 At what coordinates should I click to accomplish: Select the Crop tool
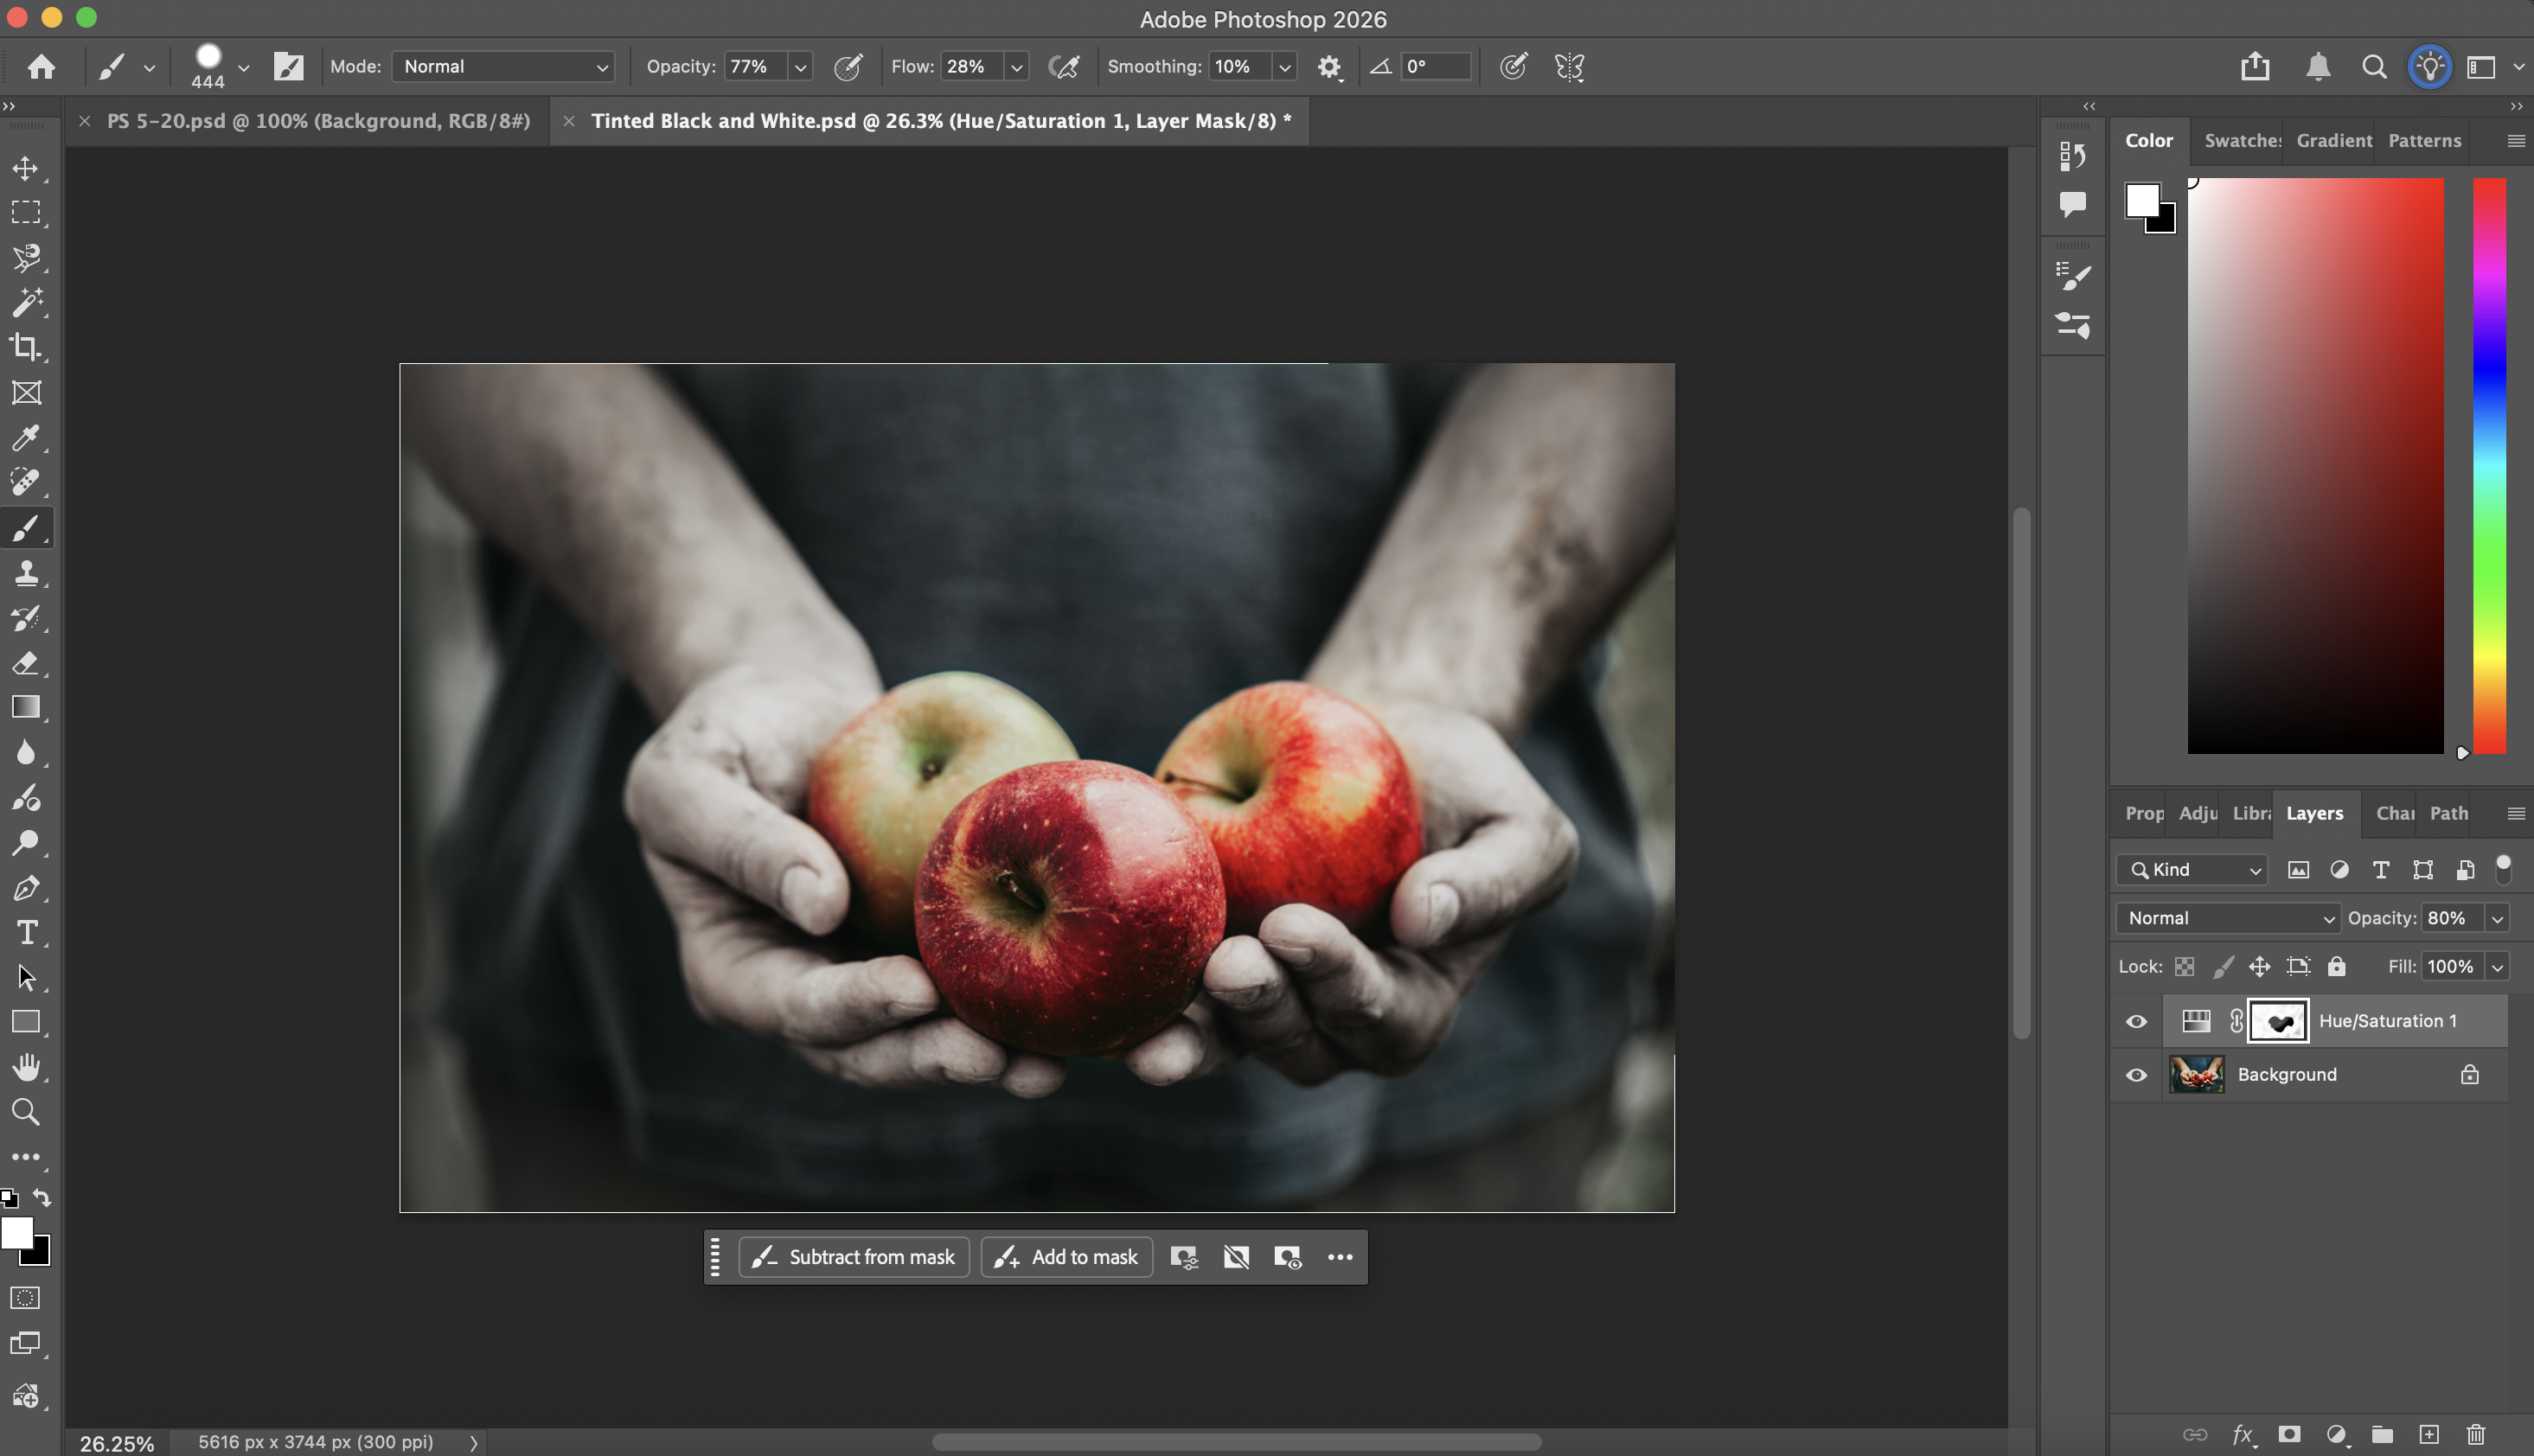(26, 347)
